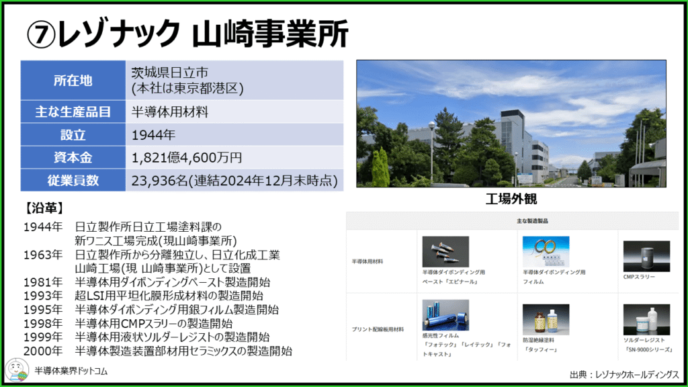Select the 半導体用材料 product category label
This screenshot has width=688, height=387.
point(368,261)
